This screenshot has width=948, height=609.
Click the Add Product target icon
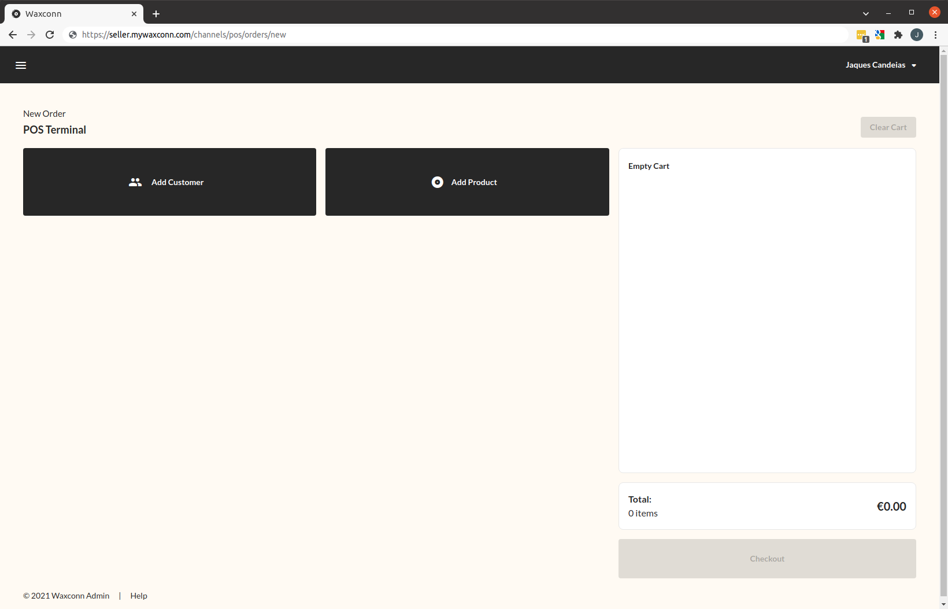pyautogui.click(x=437, y=182)
